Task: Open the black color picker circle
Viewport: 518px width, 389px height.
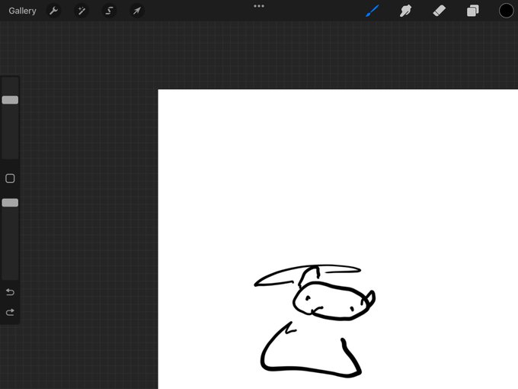Action: tap(506, 11)
